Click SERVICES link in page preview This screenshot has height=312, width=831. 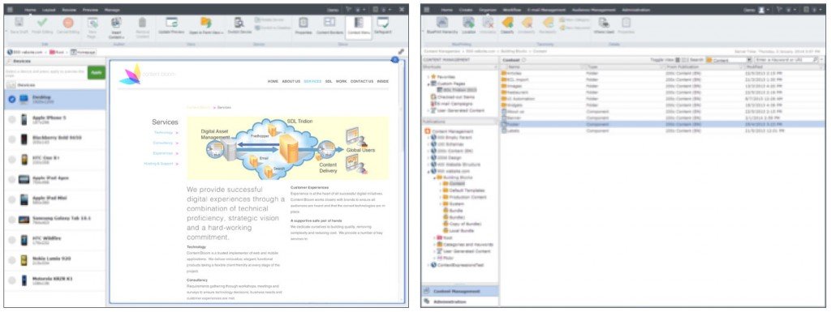tap(312, 81)
